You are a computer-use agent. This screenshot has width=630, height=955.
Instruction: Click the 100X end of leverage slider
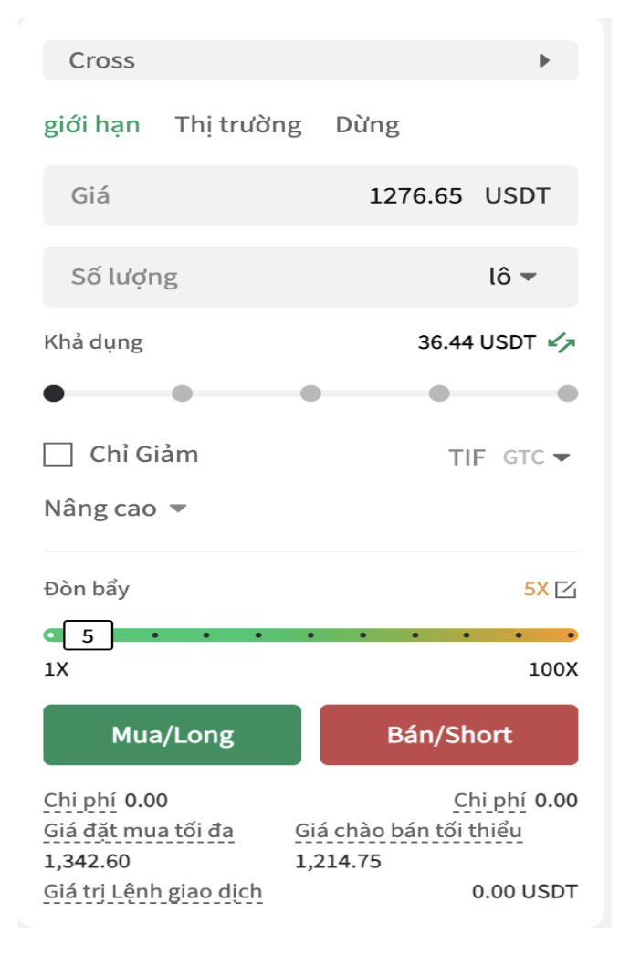tap(571, 635)
